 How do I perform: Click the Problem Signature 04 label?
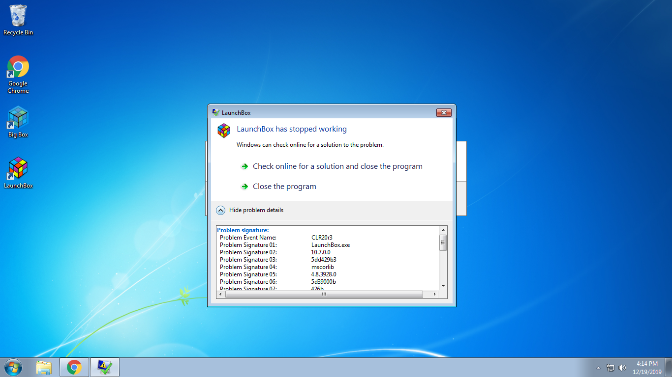248,267
